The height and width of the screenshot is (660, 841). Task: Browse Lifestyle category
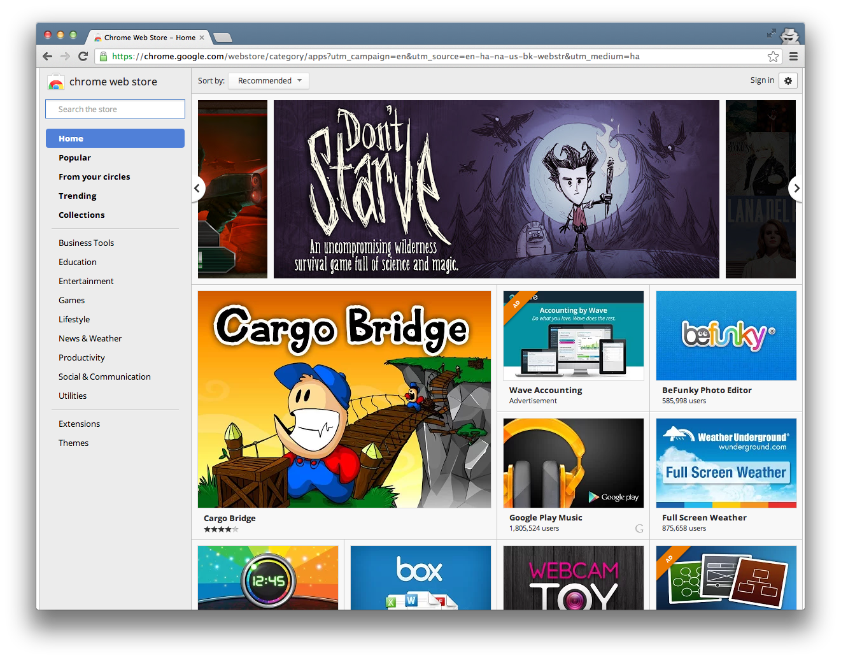pyautogui.click(x=74, y=319)
